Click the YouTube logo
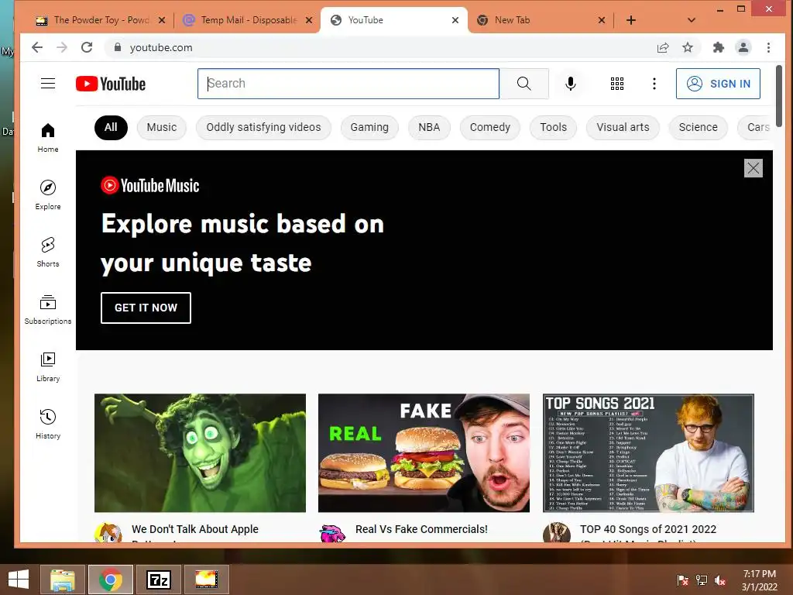 (111, 84)
